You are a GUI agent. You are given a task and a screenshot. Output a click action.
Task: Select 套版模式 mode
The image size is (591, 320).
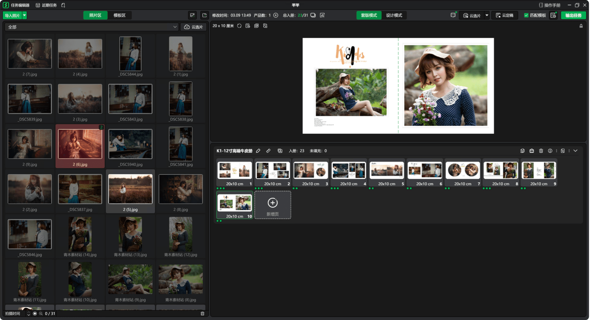pyautogui.click(x=369, y=15)
